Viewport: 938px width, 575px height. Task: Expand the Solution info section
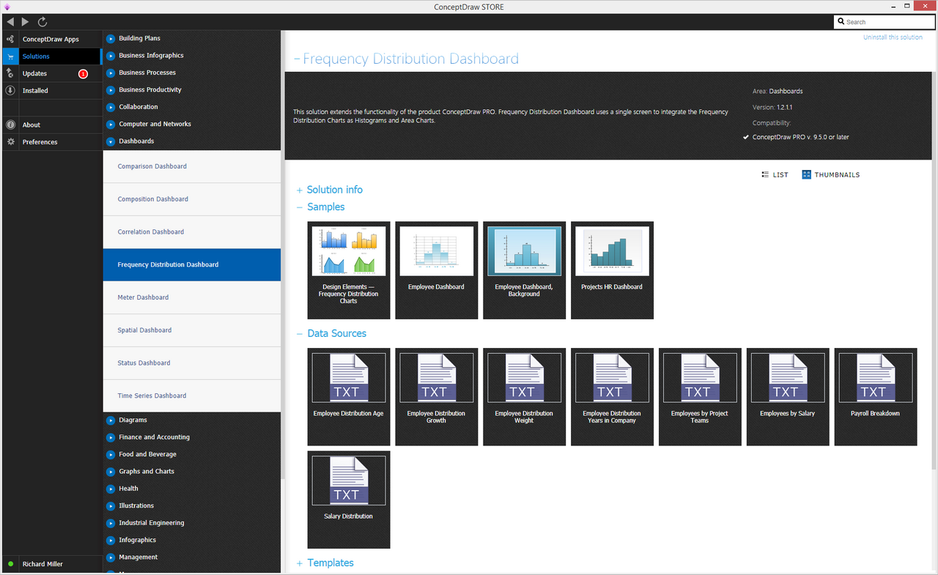[x=334, y=190]
